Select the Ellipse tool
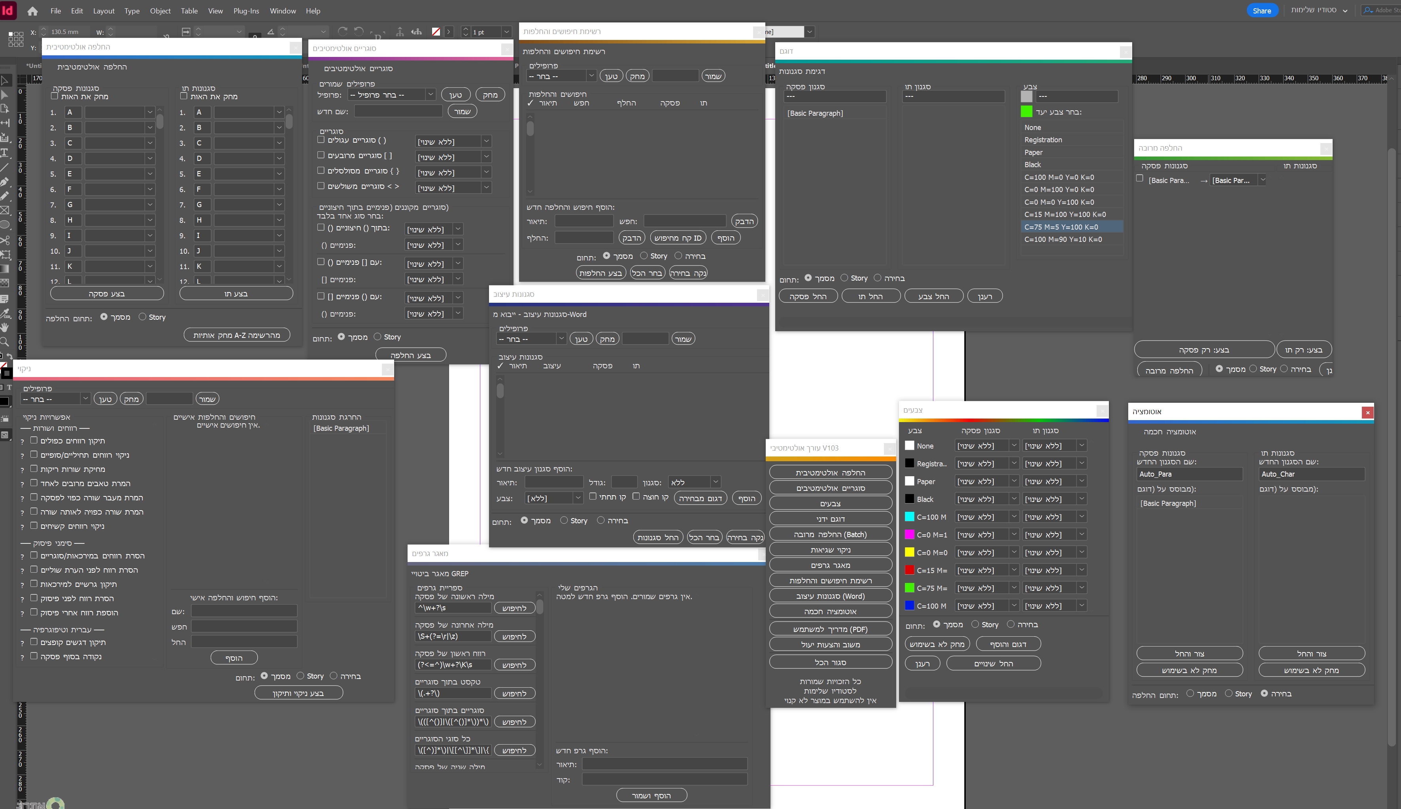Viewport: 1401px width, 809px height. [x=5, y=225]
